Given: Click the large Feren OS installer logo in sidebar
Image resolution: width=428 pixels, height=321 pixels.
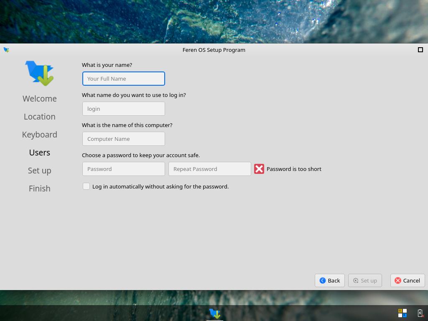Looking at the screenshot, I should point(40,73).
